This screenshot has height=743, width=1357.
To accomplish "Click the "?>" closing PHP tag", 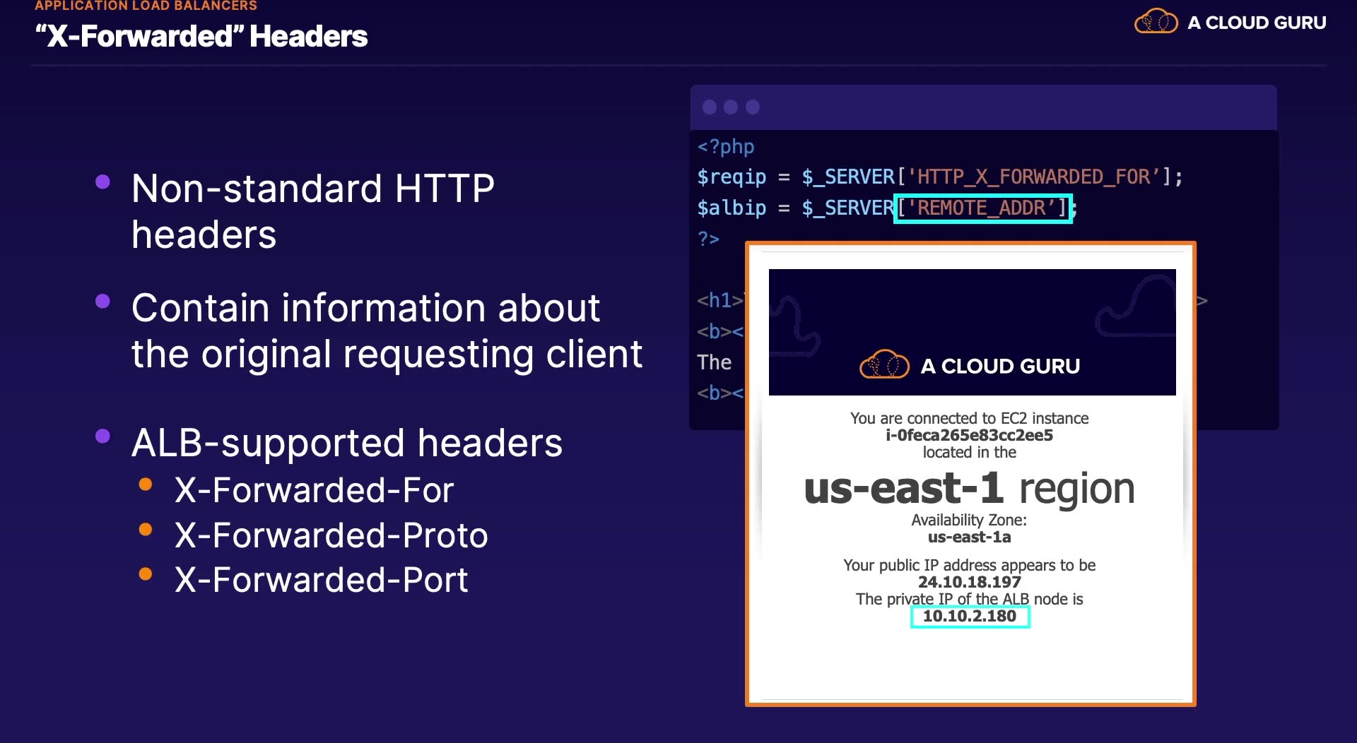I will coord(708,239).
